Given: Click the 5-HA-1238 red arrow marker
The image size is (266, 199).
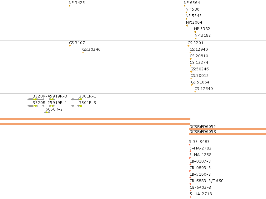Looking at the screenshot, I should (x=190, y=158).
